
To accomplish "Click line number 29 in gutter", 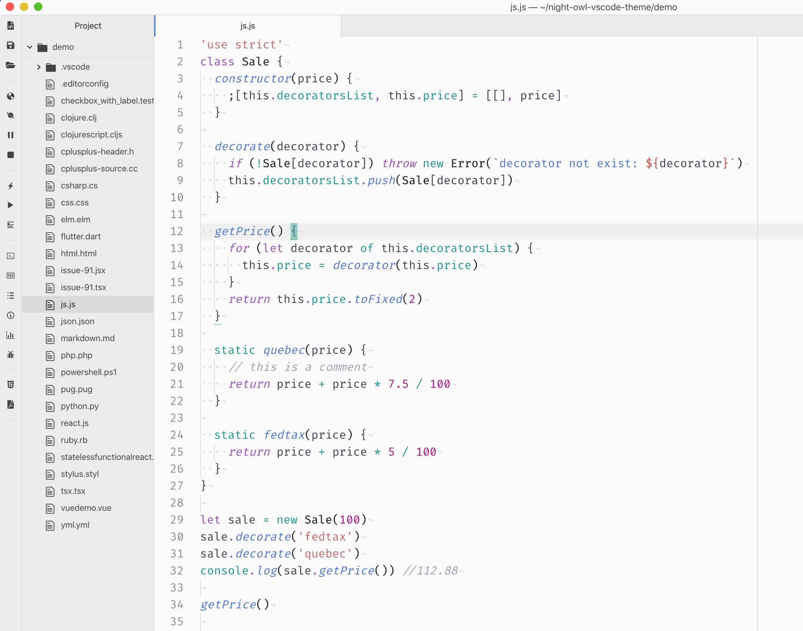I will click(177, 520).
